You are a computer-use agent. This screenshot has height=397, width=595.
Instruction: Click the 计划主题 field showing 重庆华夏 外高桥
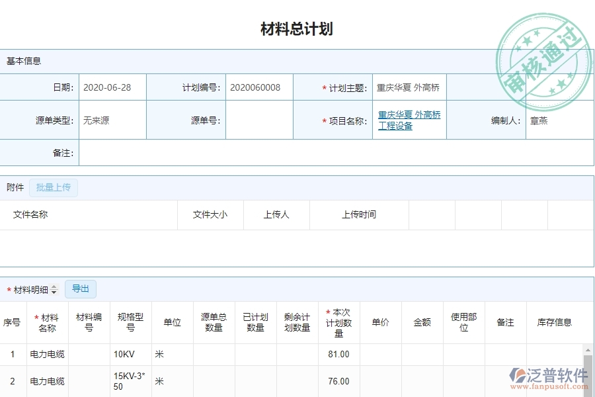409,87
